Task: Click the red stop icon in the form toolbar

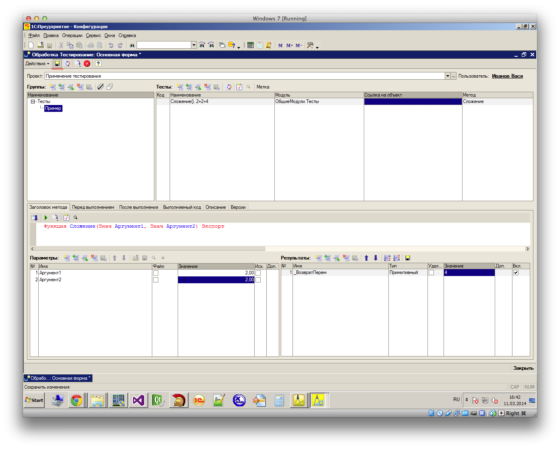Action: [x=87, y=64]
